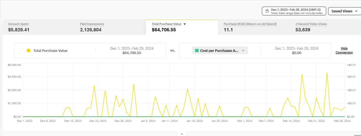This screenshot has height=136, width=361.
Task: Click the green Cost per Purchases swatch
Action: pyautogui.click(x=197, y=51)
